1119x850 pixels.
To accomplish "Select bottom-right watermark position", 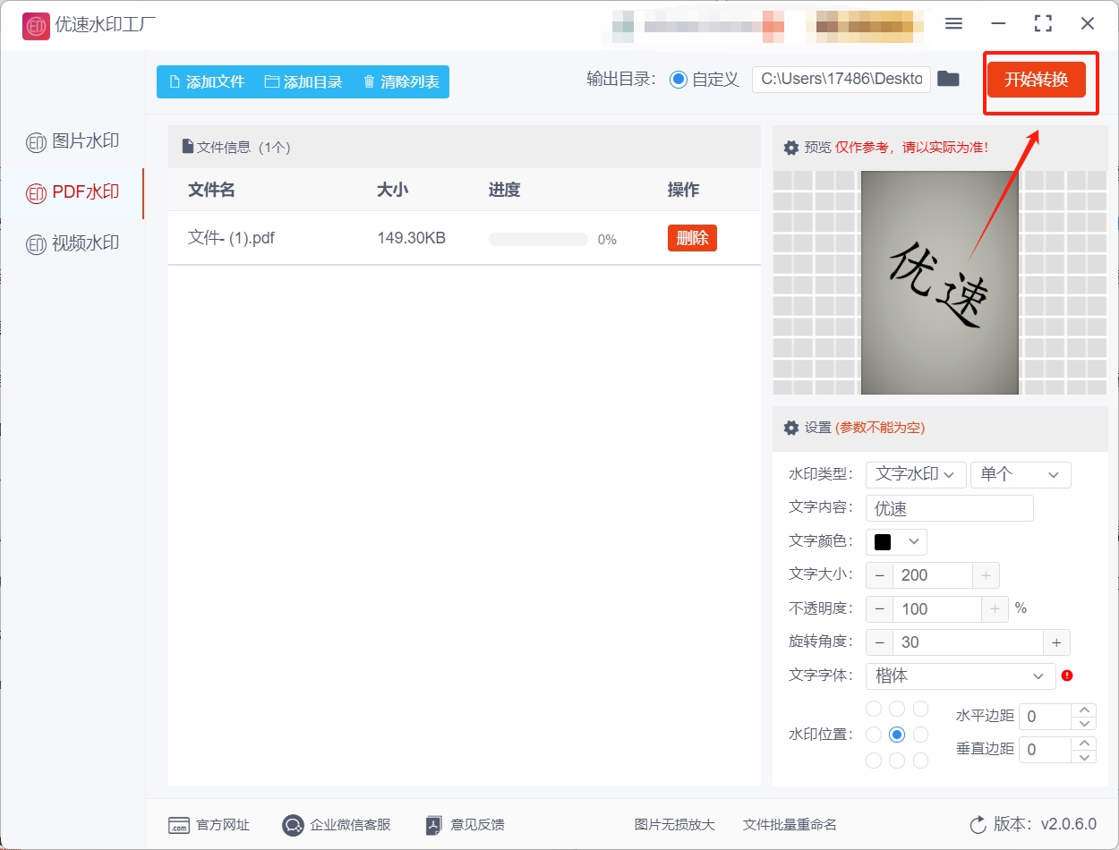I will point(920,761).
